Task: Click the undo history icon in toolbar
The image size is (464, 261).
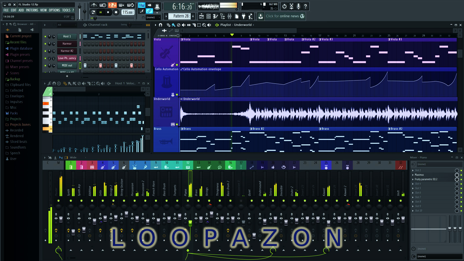Action: tap(284, 6)
